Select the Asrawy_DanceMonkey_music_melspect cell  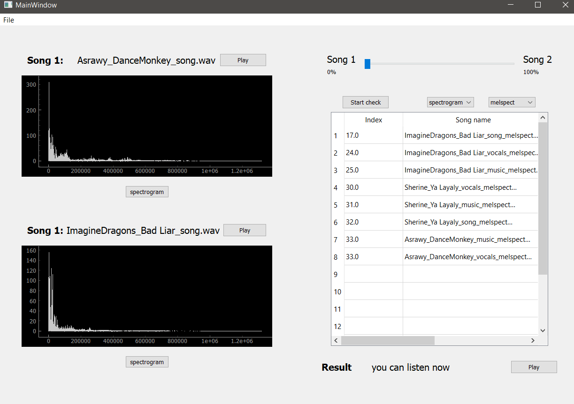click(x=470, y=239)
